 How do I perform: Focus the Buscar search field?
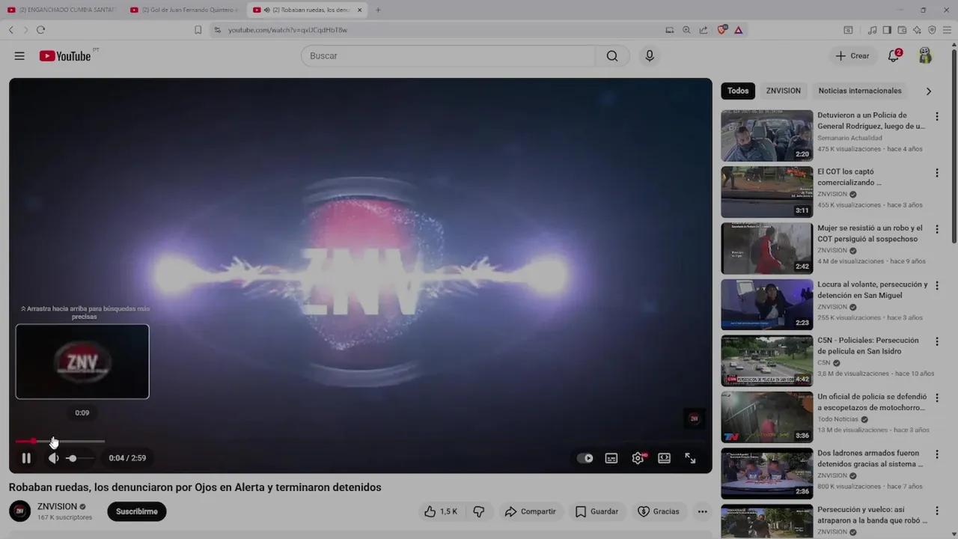[x=448, y=56]
